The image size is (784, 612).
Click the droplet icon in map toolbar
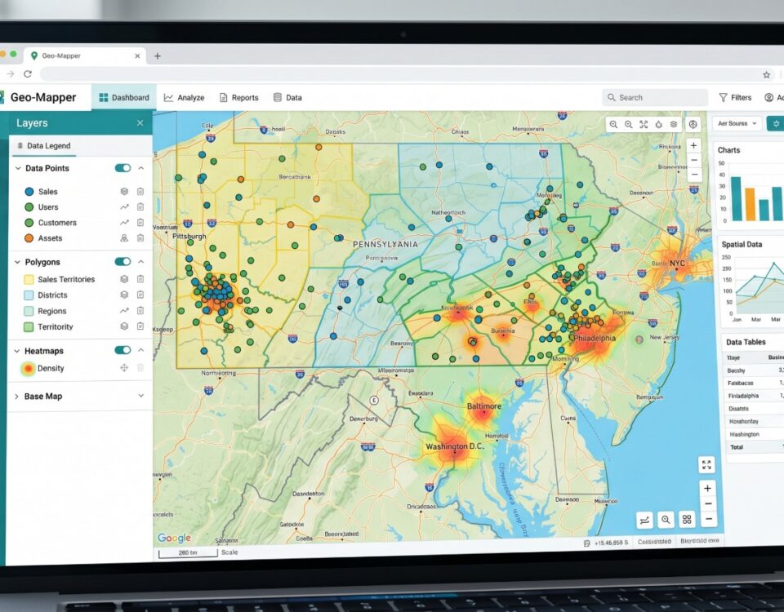pyautogui.click(x=658, y=124)
